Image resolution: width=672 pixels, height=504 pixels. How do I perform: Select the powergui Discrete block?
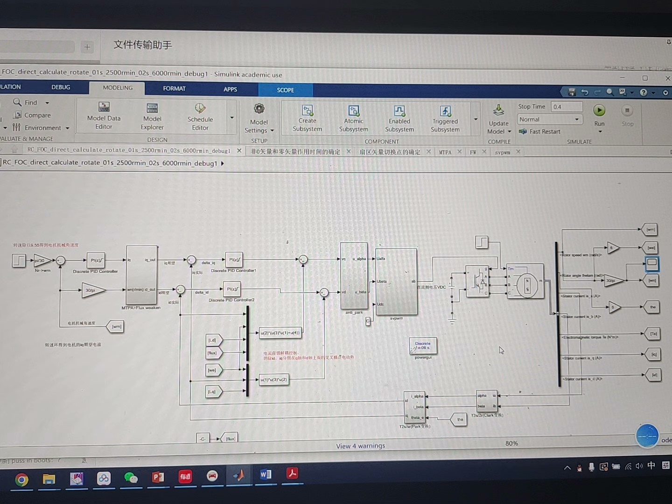click(423, 346)
